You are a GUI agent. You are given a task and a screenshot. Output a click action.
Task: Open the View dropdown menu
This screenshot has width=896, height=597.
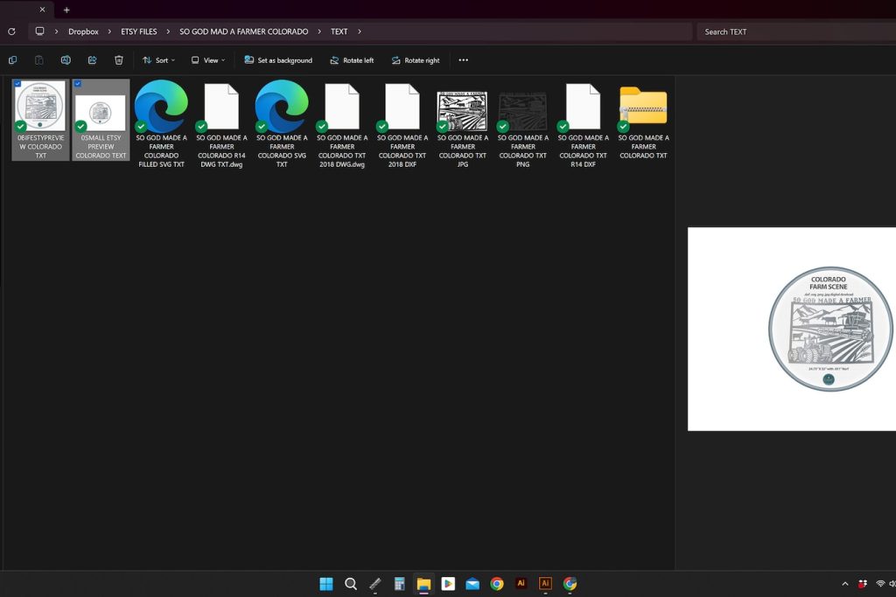coord(208,60)
